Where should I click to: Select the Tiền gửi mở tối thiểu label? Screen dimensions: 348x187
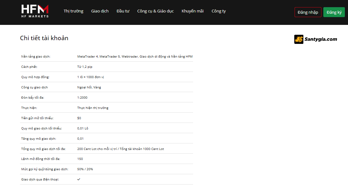37,118
